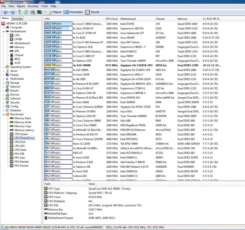Switch to the Menu tab
Screen dimensions: 245x230
point(5,18)
